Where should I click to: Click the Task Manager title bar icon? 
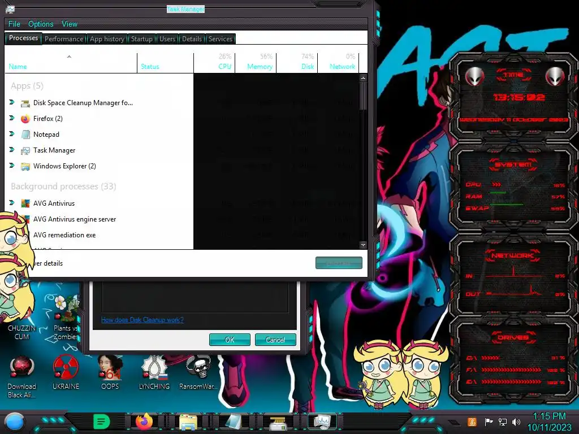click(10, 9)
